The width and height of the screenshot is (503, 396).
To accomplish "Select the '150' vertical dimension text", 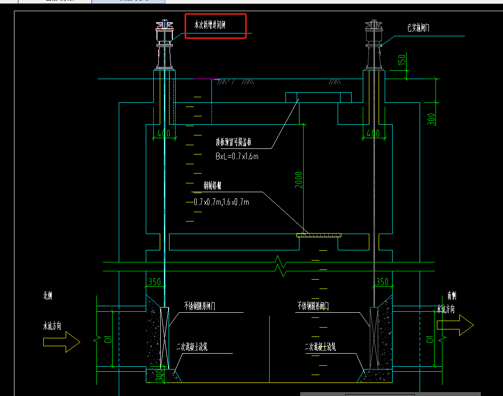I will pos(401,60).
